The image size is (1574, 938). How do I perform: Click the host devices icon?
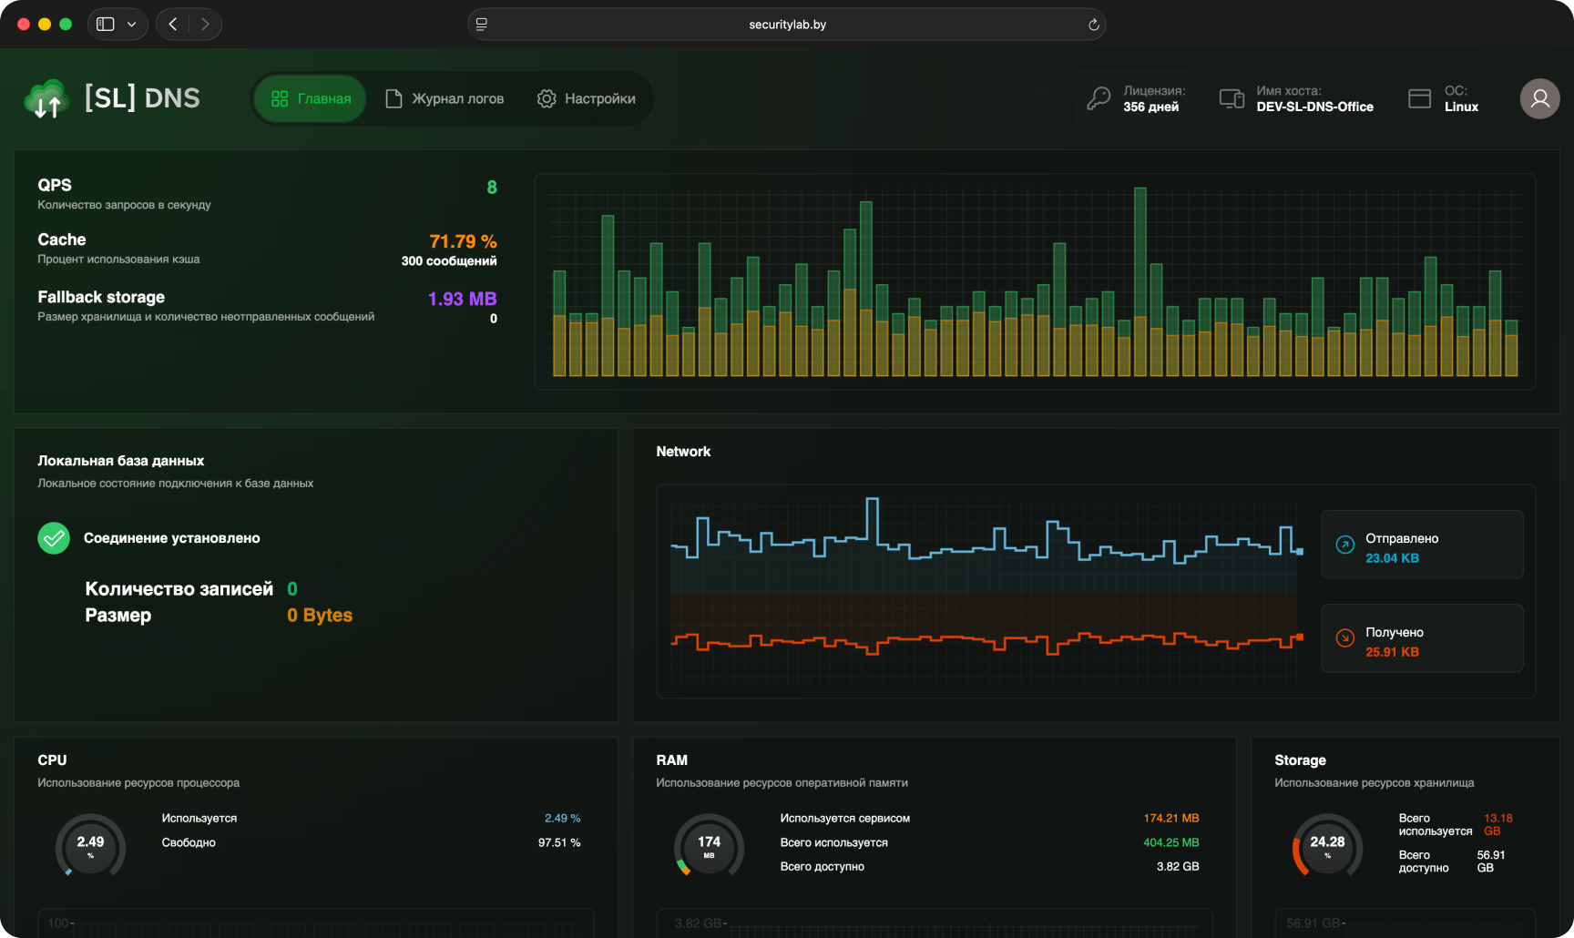pyautogui.click(x=1232, y=98)
